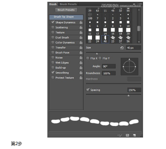Click the Spacing slider handle

pyautogui.click(x=129, y=96)
